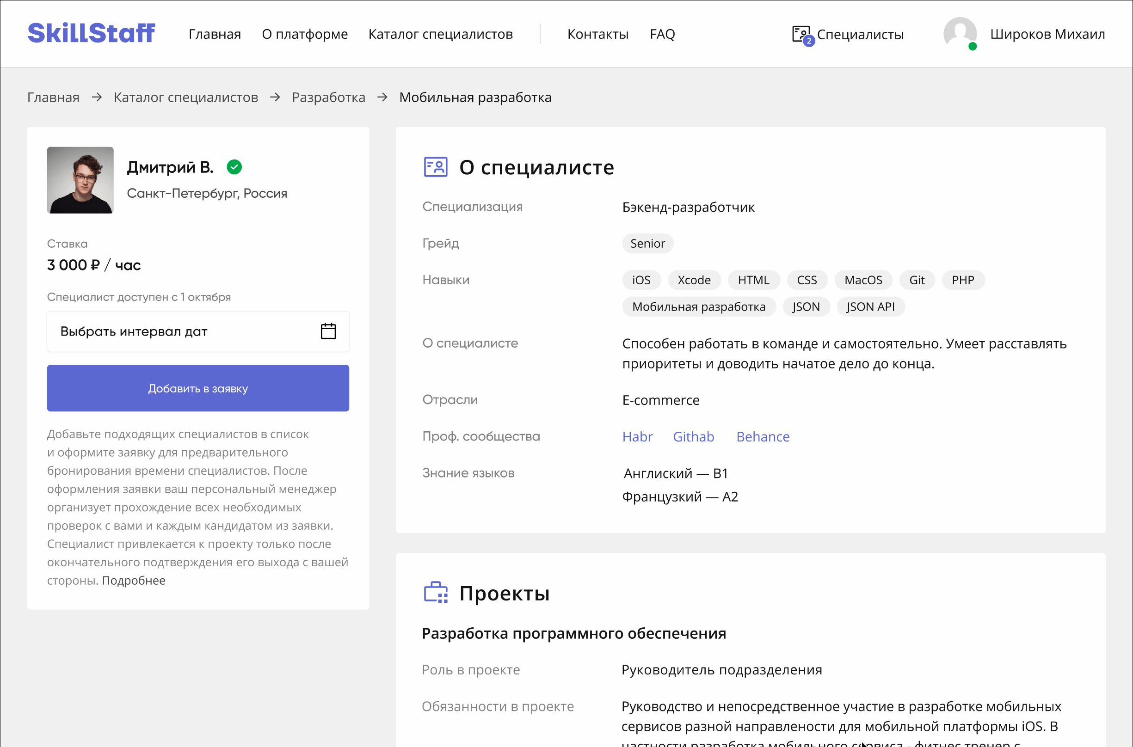This screenshot has width=1133, height=747.
Task: Open the Подробнее link
Action: tap(134, 580)
